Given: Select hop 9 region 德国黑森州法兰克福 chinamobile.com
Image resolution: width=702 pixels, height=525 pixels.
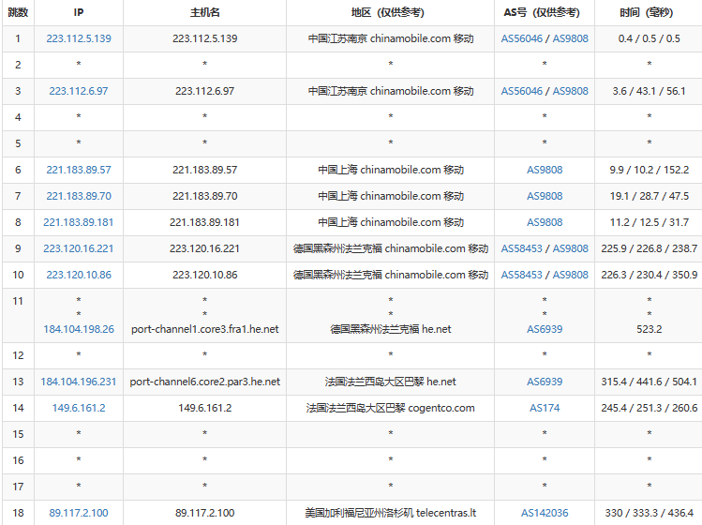Looking at the screenshot, I should click(x=391, y=248).
